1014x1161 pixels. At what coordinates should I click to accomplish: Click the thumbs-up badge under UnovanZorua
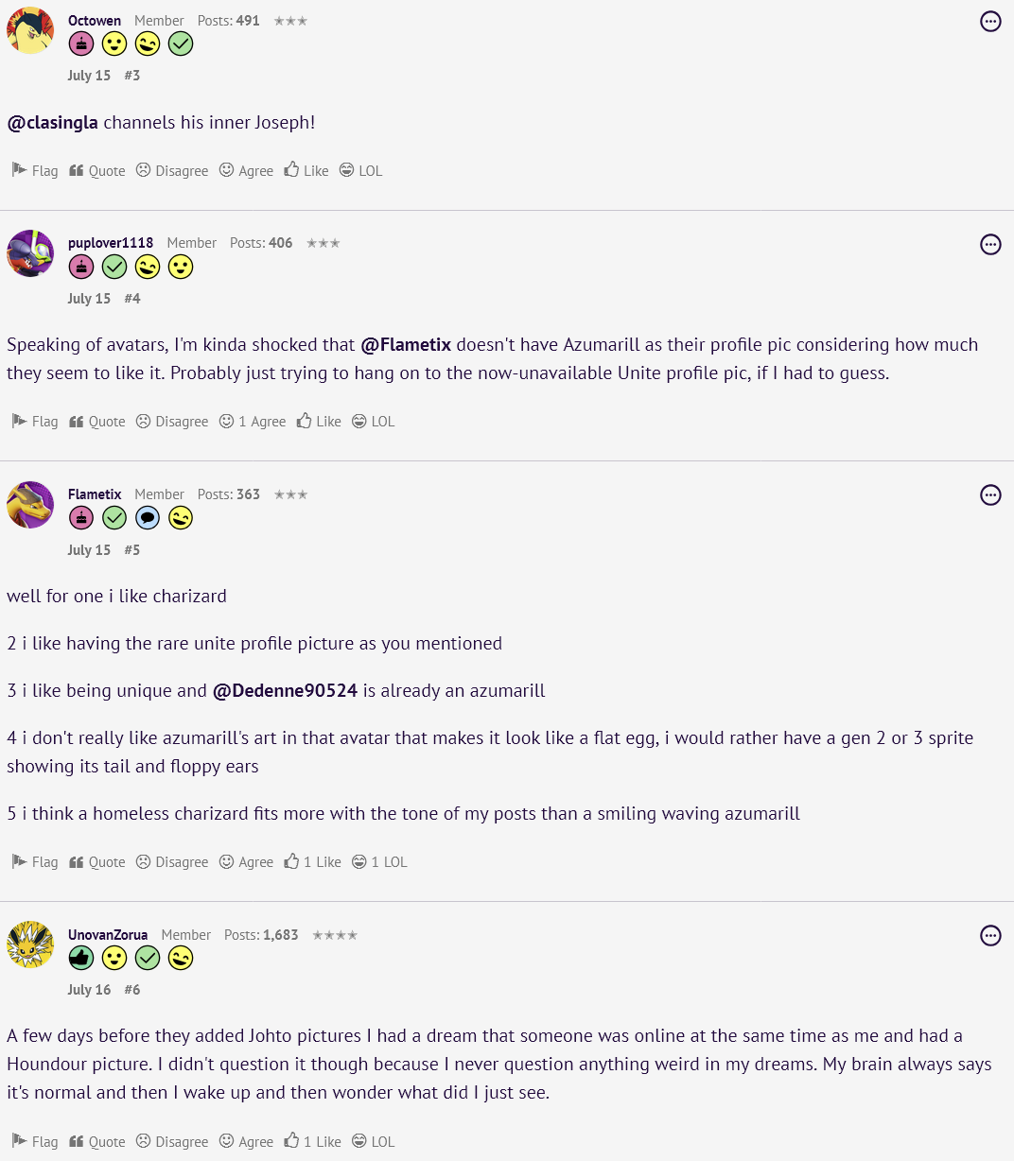(81, 959)
